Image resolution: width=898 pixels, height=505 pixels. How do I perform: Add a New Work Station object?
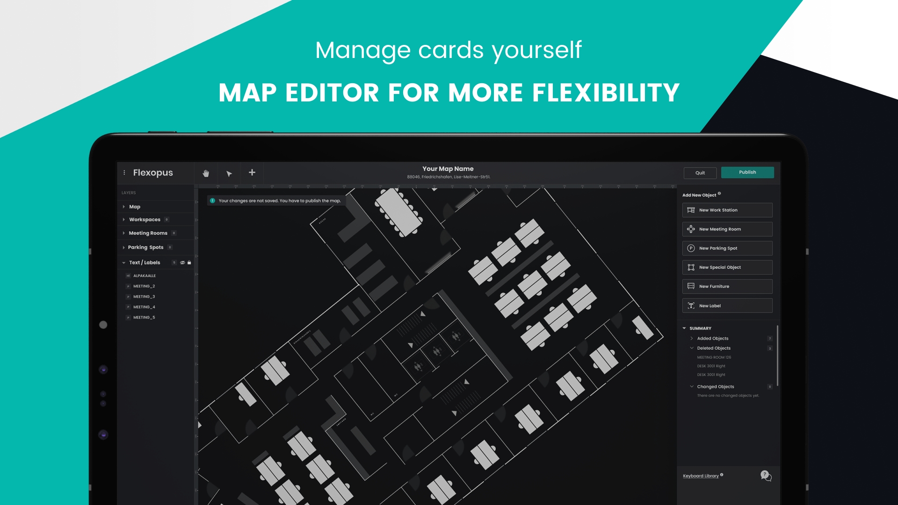point(727,210)
